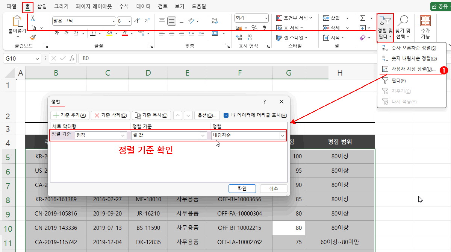Click Options (옵션) button in Sort dialog
The height and width of the screenshot is (252, 451).
(x=207, y=115)
